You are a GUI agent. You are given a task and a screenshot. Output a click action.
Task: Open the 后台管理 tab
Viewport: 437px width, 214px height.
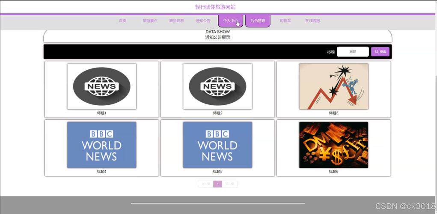pyautogui.click(x=258, y=21)
